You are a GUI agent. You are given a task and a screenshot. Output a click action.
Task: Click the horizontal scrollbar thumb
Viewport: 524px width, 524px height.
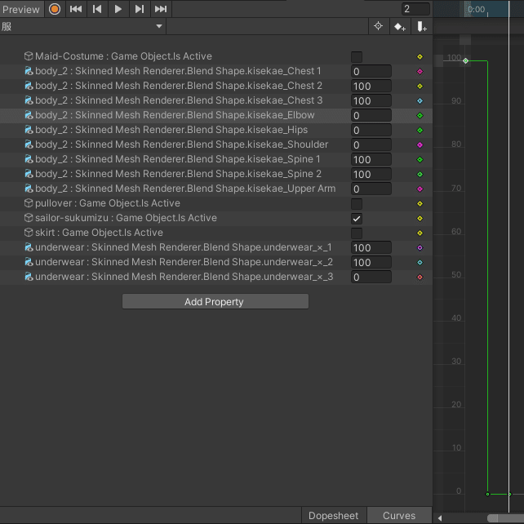pyautogui.click(x=505, y=518)
